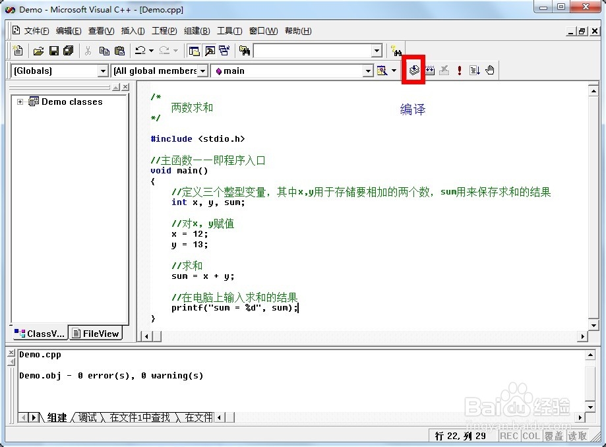Open the Window List icon
This screenshot has height=447, width=606.
coord(225,51)
